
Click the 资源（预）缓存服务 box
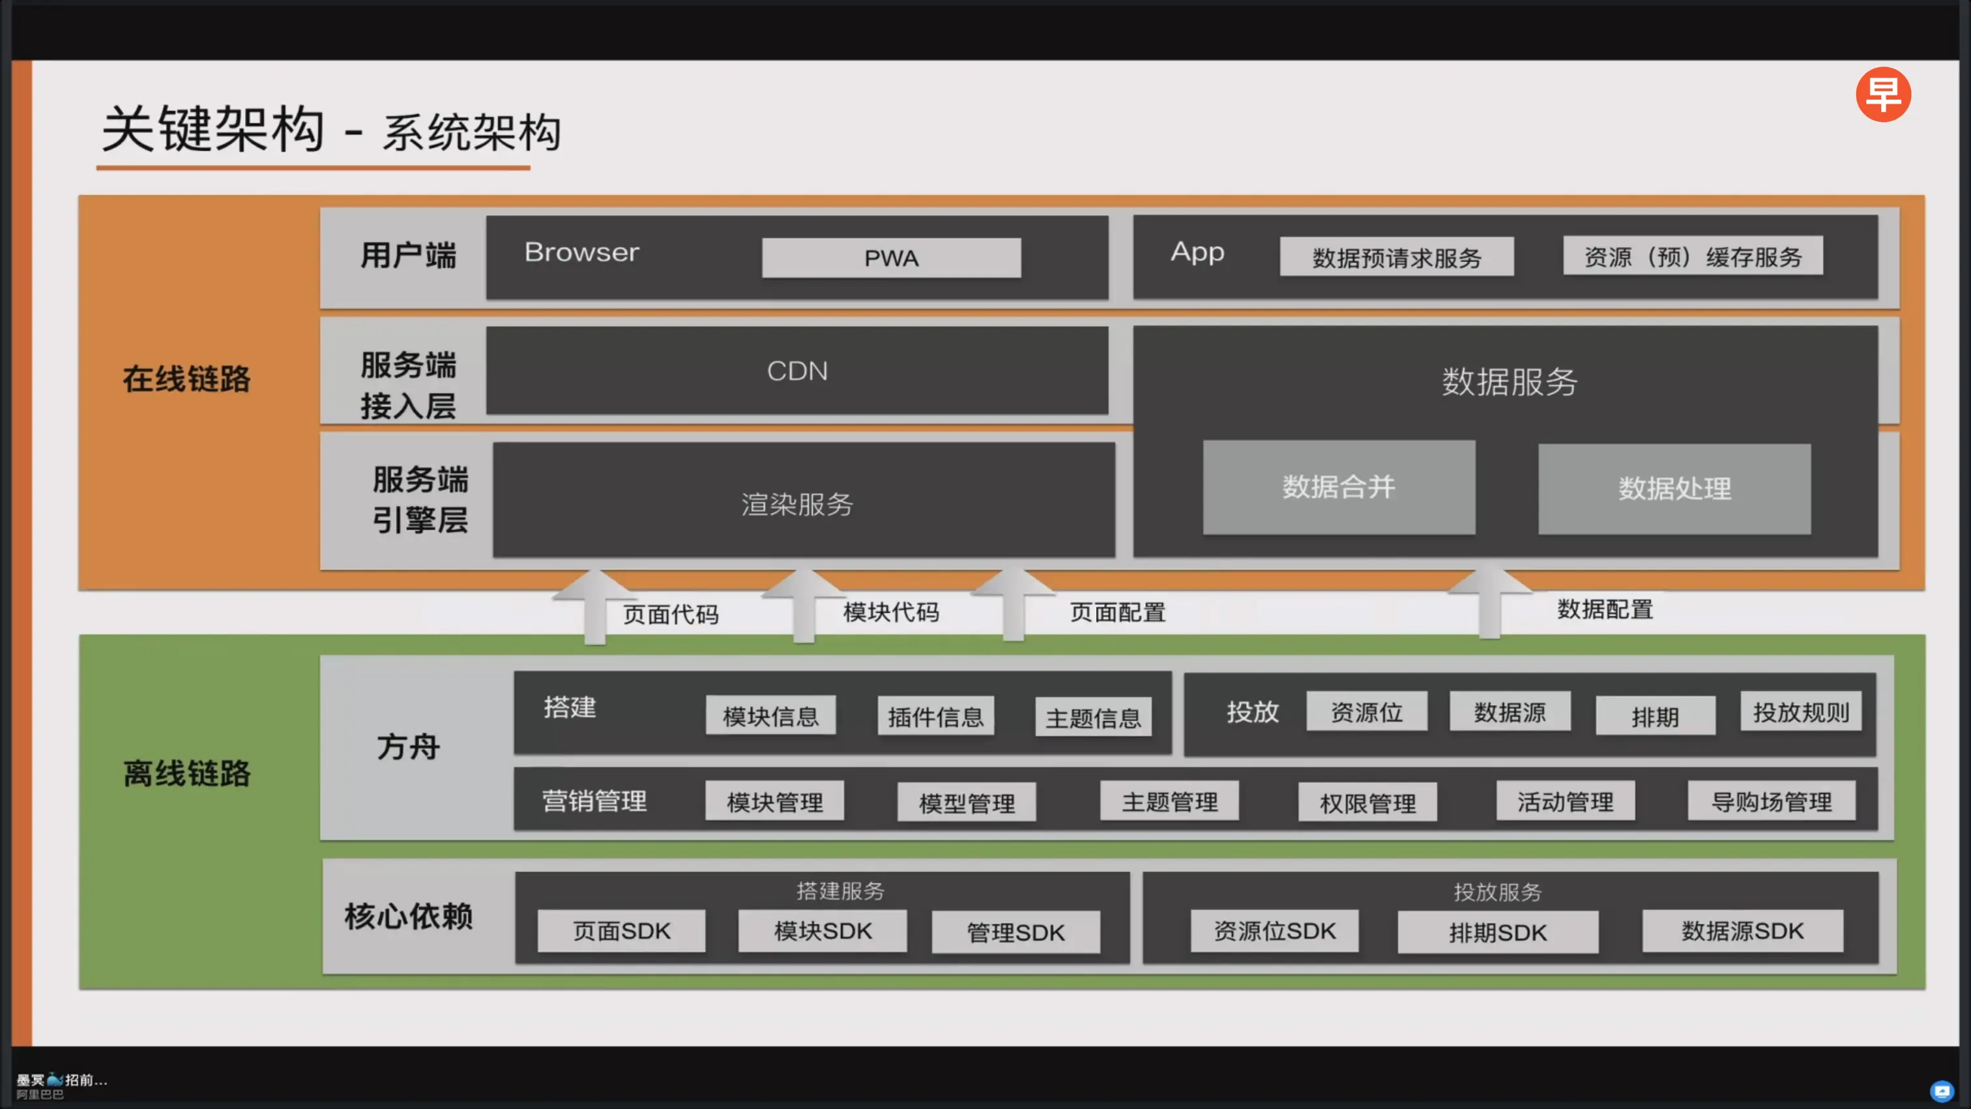[1692, 256]
